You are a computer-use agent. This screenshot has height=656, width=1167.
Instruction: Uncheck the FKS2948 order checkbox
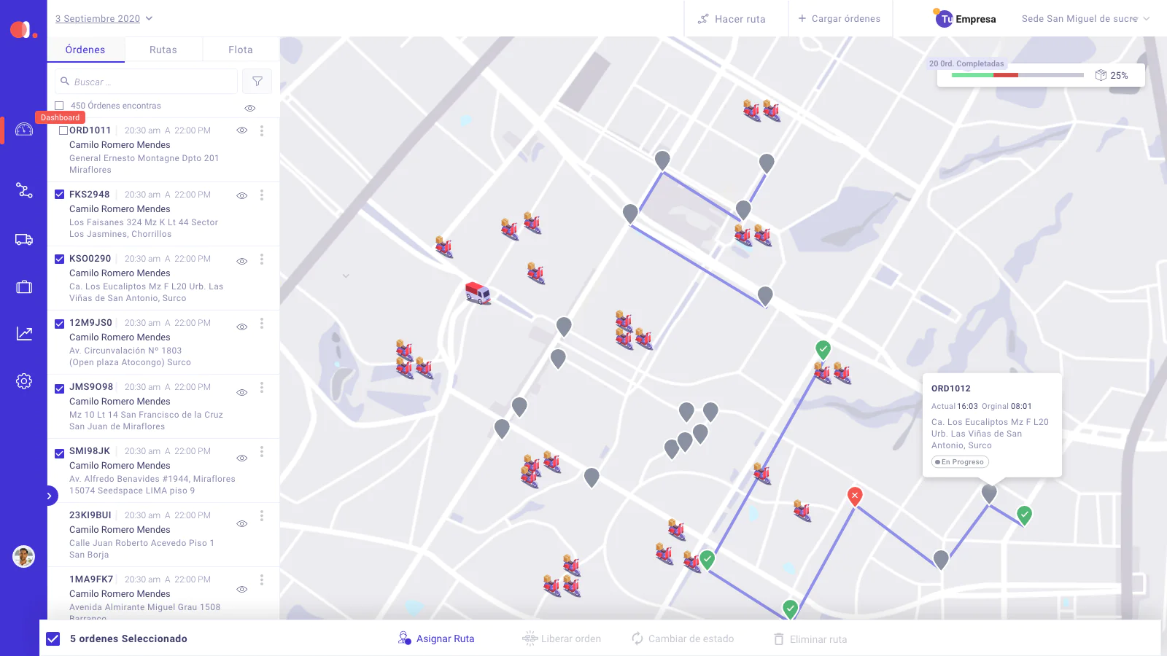[60, 195]
